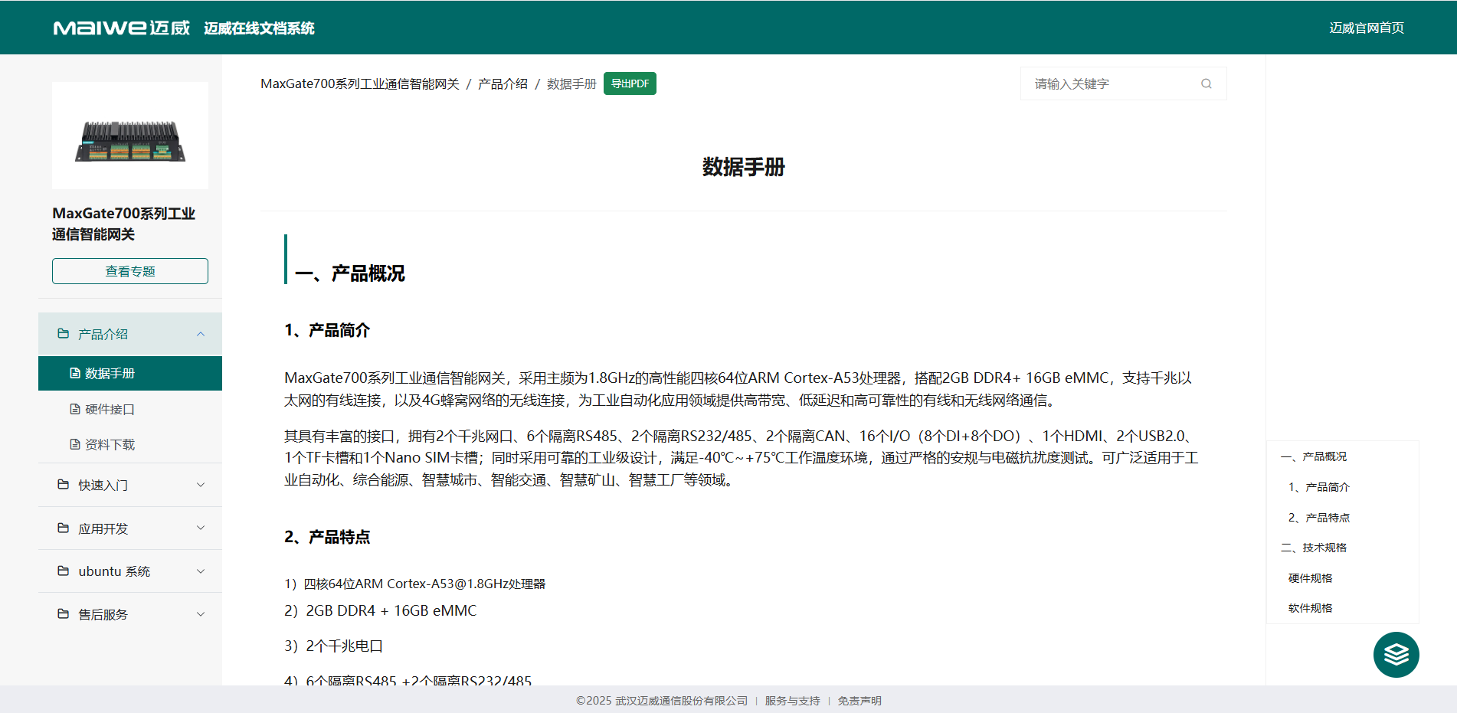Click the 一、产品概况 section heading

pyautogui.click(x=350, y=273)
